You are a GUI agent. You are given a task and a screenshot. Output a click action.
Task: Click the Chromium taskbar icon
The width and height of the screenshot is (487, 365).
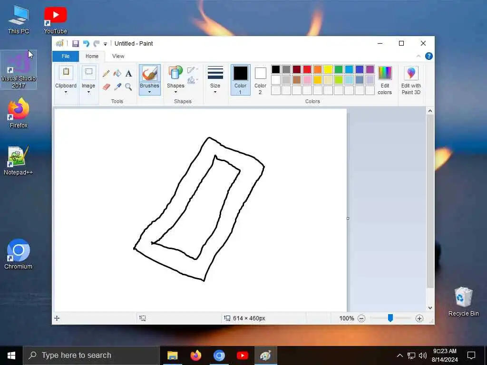[219, 355]
